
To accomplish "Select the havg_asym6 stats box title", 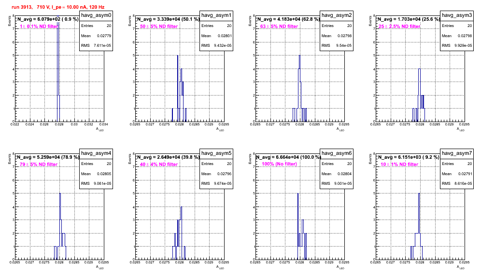I will click(x=337, y=153).
